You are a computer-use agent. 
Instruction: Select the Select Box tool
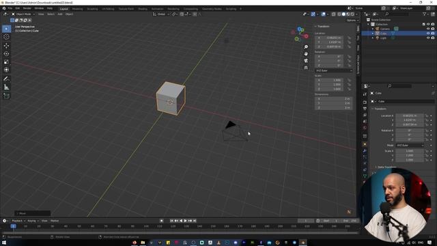point(6,29)
